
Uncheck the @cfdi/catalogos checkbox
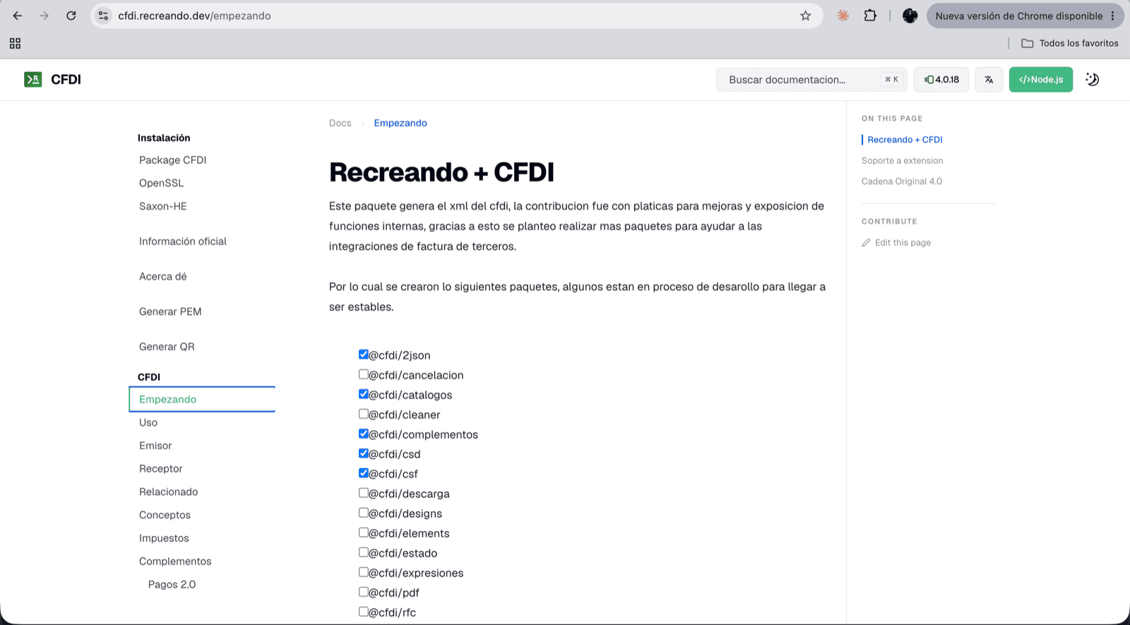coord(363,394)
